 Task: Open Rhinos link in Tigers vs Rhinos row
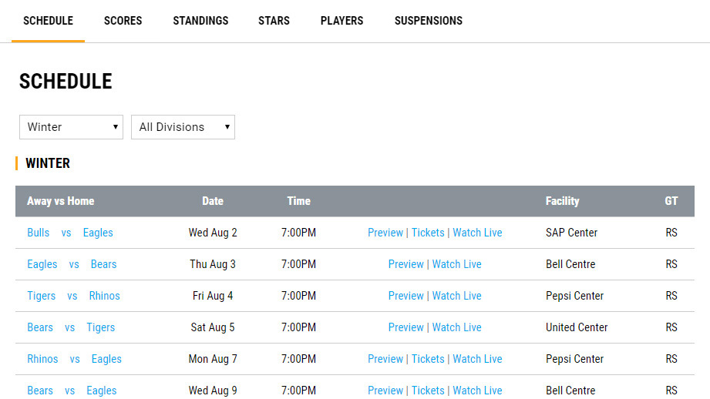104,296
